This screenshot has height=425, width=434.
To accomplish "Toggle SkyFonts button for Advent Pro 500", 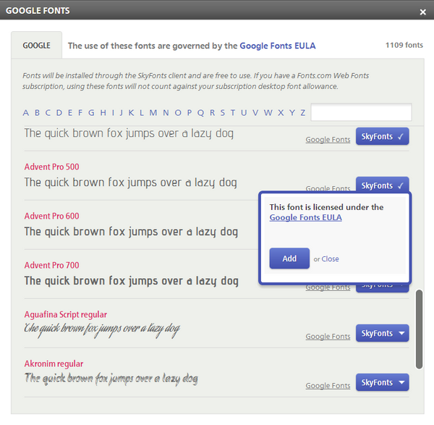I will pos(382,184).
